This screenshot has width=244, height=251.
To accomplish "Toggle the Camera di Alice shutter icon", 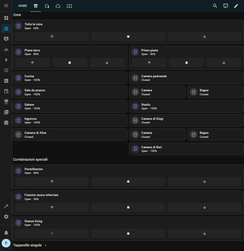I will [x=18, y=134].
